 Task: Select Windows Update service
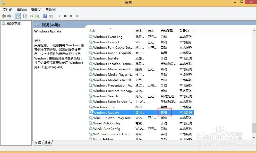click(x=141, y=113)
